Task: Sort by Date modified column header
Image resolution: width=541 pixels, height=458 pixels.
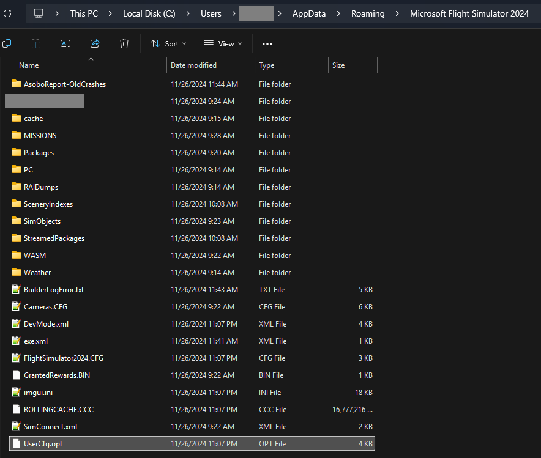Action: (193, 65)
